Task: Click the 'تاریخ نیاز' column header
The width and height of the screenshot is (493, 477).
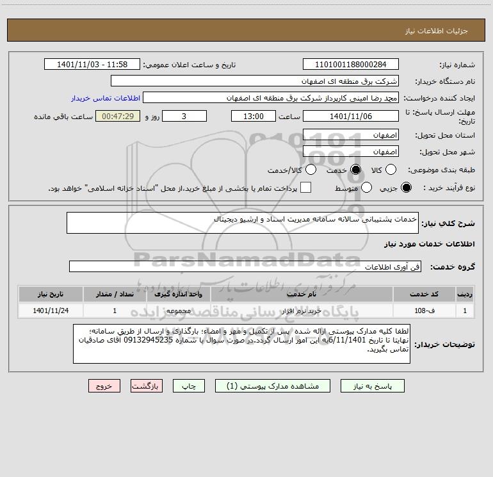Action: pyautogui.click(x=51, y=294)
